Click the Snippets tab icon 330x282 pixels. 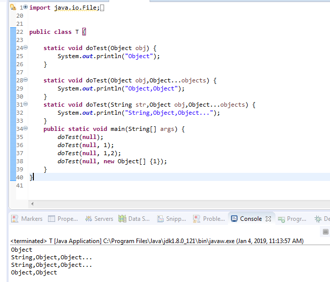pyautogui.click(x=160, y=219)
